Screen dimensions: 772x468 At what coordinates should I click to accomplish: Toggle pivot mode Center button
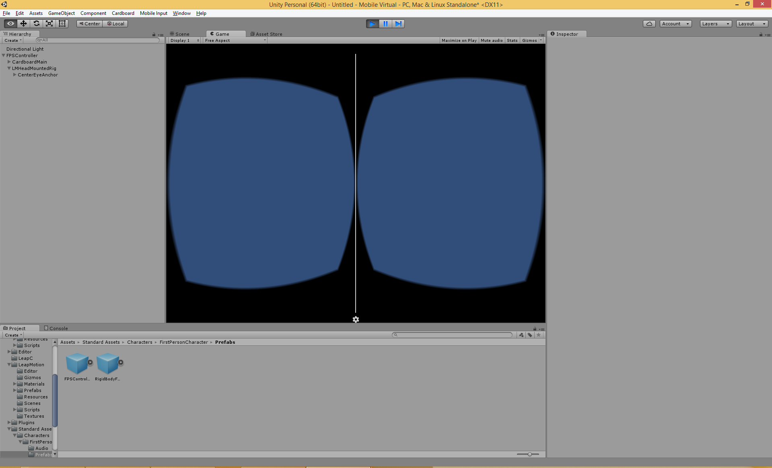tap(89, 24)
